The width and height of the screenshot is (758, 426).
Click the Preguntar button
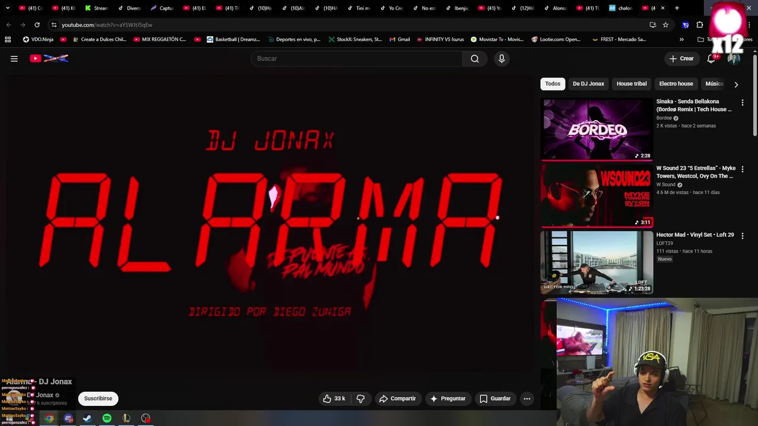pyautogui.click(x=447, y=399)
